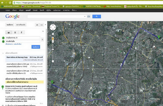
Task: Click the map pan compass control
Action: pyautogui.click(x=53, y=27)
